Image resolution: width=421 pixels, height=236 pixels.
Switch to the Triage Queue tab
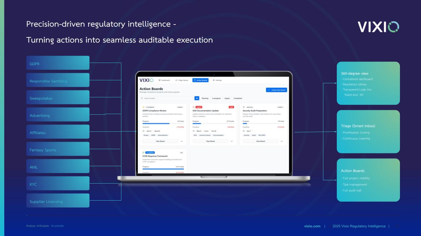[x=182, y=80]
